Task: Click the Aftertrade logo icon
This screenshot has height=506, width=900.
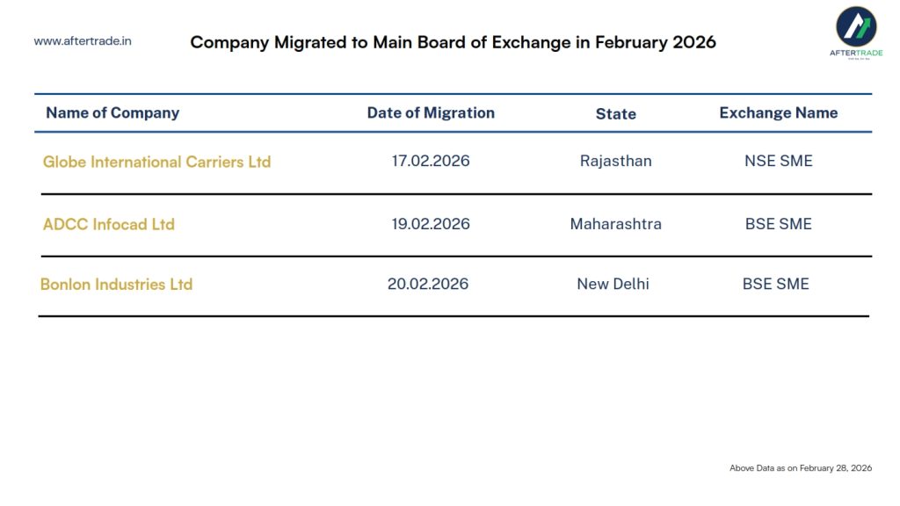Action: 855,27
